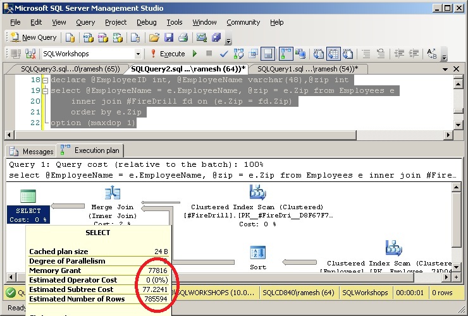Screen dimensions: 468x316
Task: Open the File menu
Action: coord(15,22)
